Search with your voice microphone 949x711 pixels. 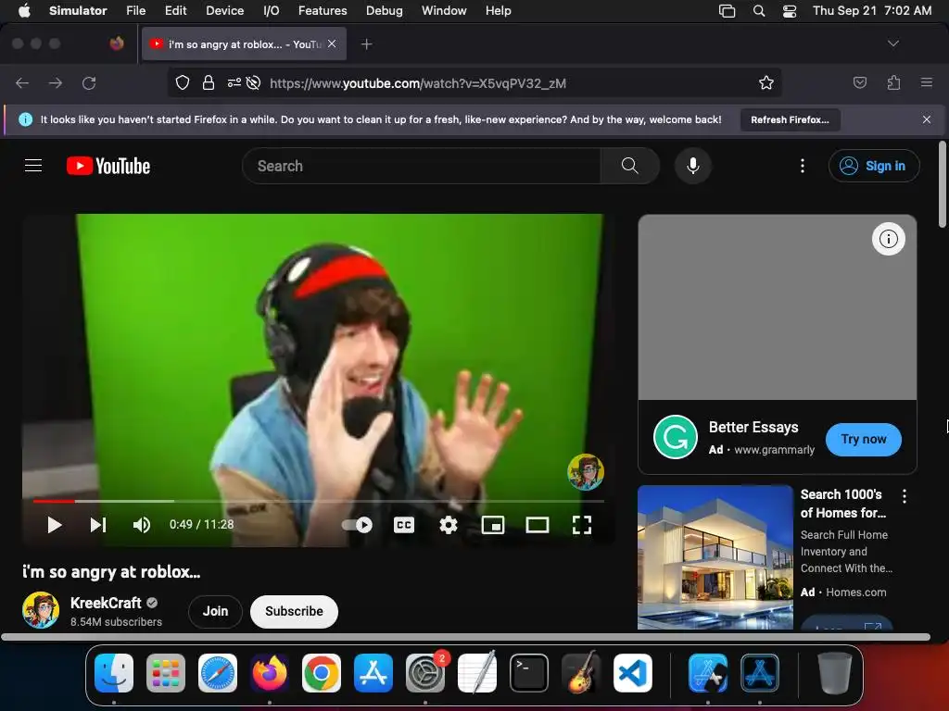(693, 166)
